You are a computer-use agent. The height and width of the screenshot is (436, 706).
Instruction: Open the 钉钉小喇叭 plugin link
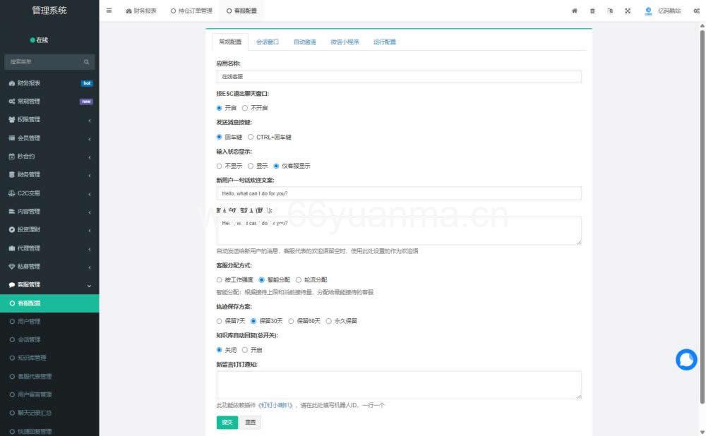click(x=275, y=406)
